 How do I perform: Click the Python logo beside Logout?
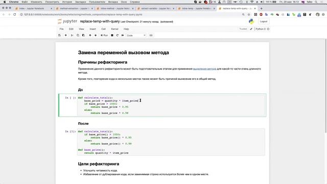(251, 21)
